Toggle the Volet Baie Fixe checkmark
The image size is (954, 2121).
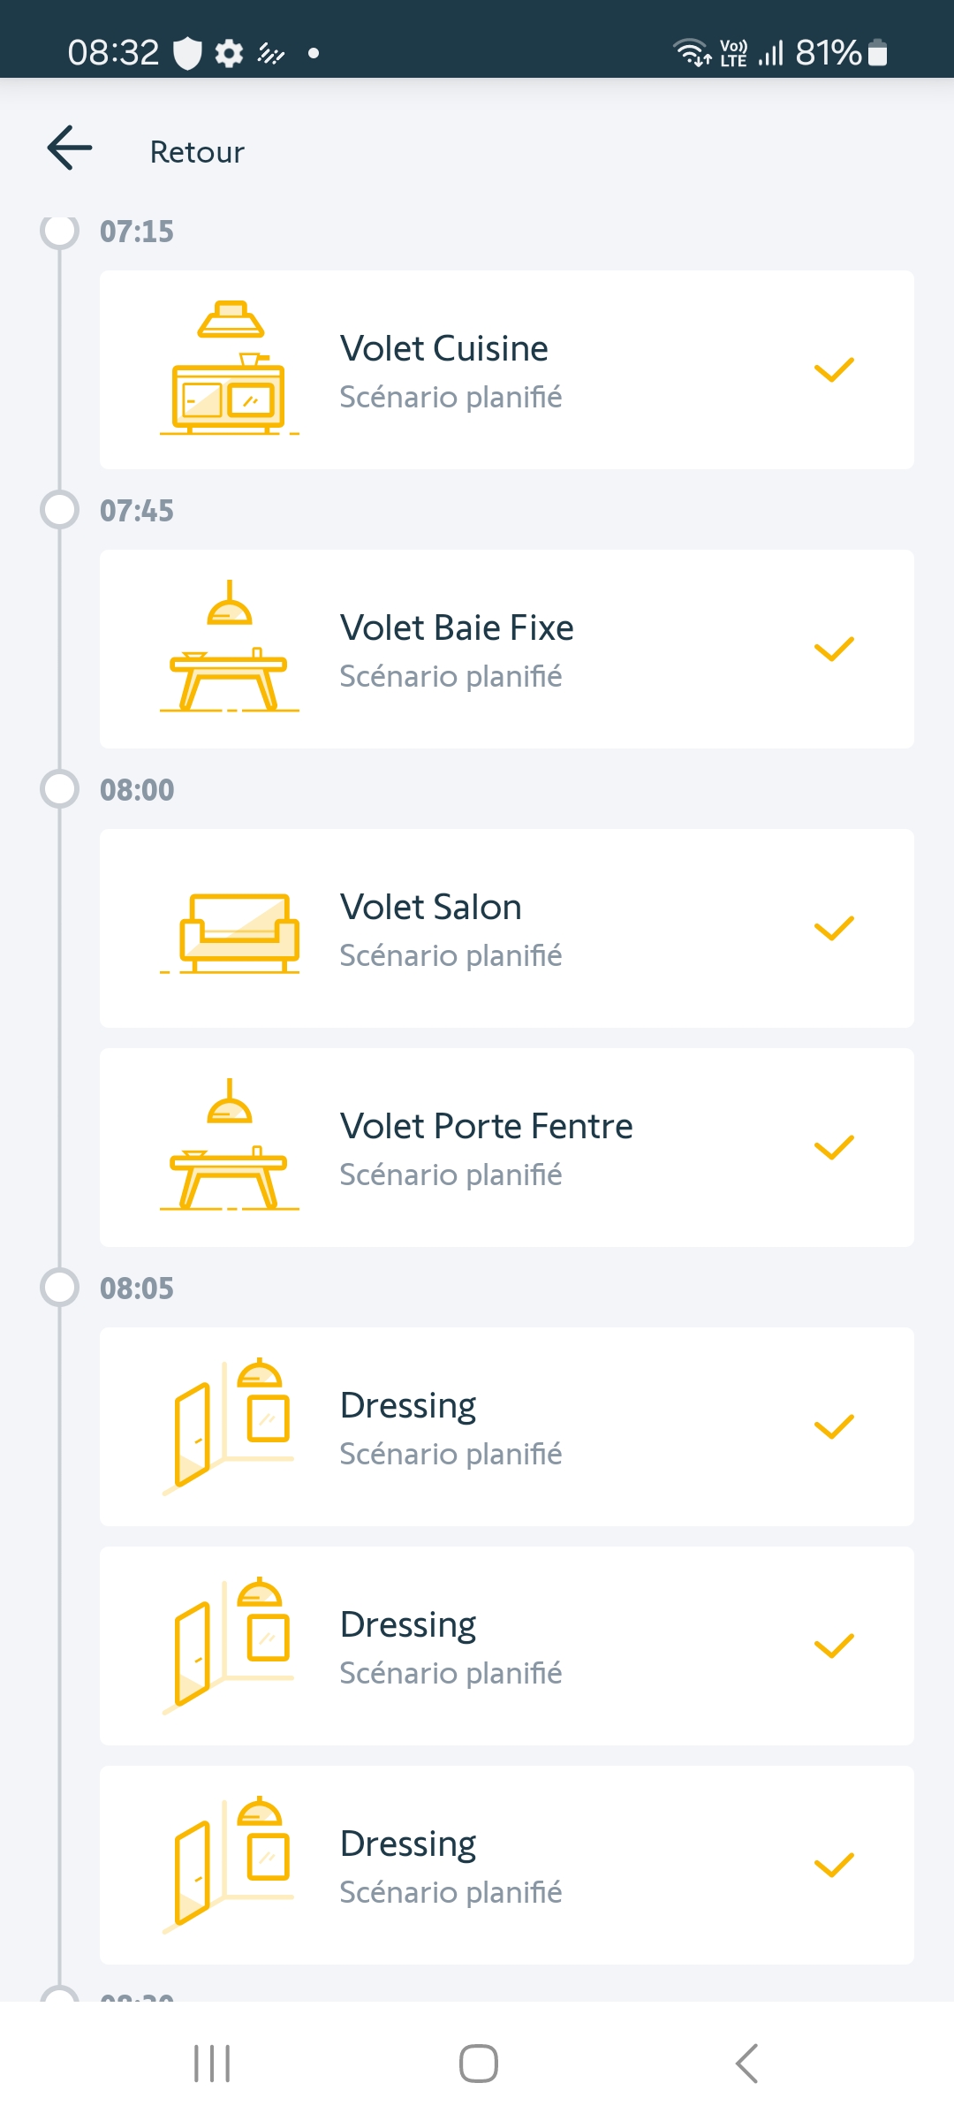pyautogui.click(x=833, y=649)
